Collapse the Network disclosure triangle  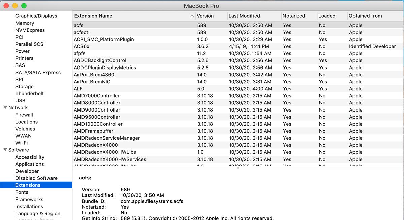pyautogui.click(x=5, y=108)
